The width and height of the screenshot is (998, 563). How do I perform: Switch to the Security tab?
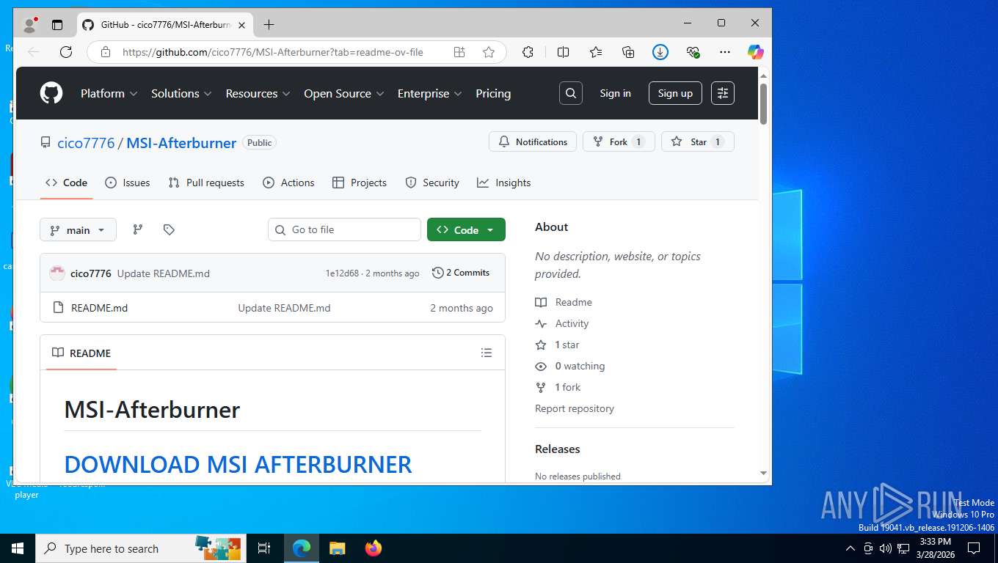click(x=432, y=183)
